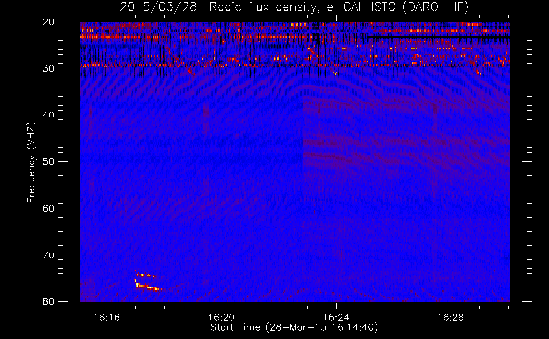Image resolution: width=549 pixels, height=339 pixels.
Task: Click the 60 frequency axis label
Action: coord(49,208)
